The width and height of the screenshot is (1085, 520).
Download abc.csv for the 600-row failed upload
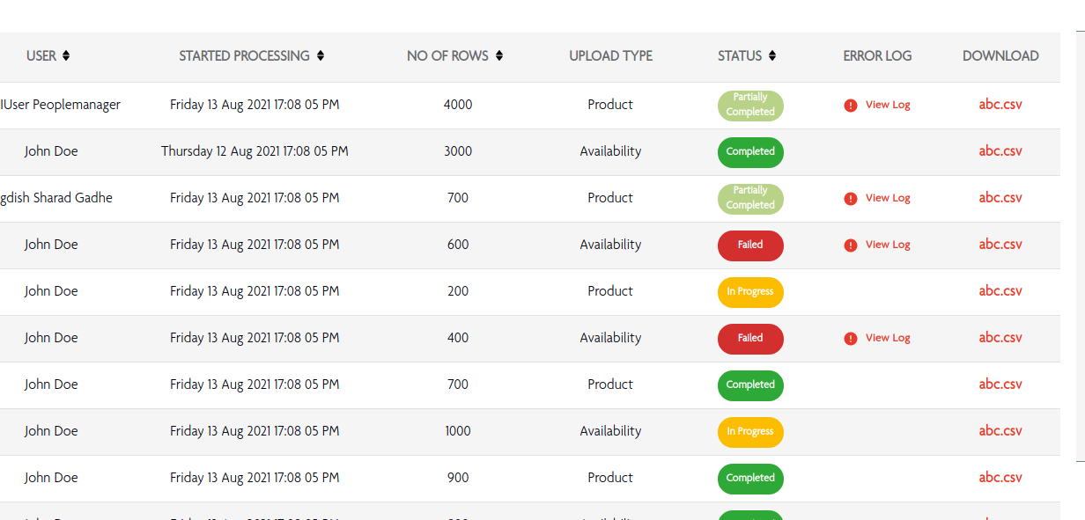coord(1000,245)
